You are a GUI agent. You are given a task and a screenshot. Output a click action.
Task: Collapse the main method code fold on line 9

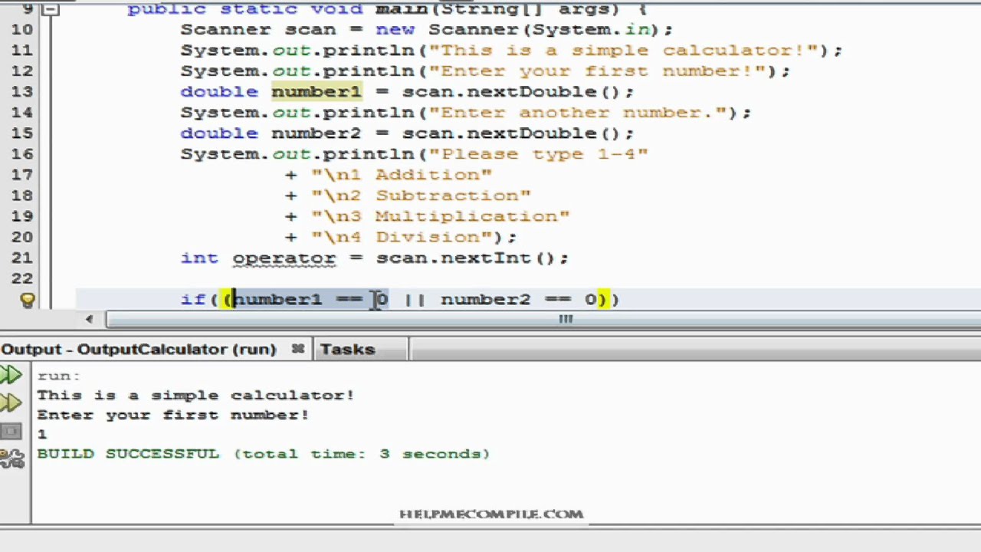coord(50,9)
